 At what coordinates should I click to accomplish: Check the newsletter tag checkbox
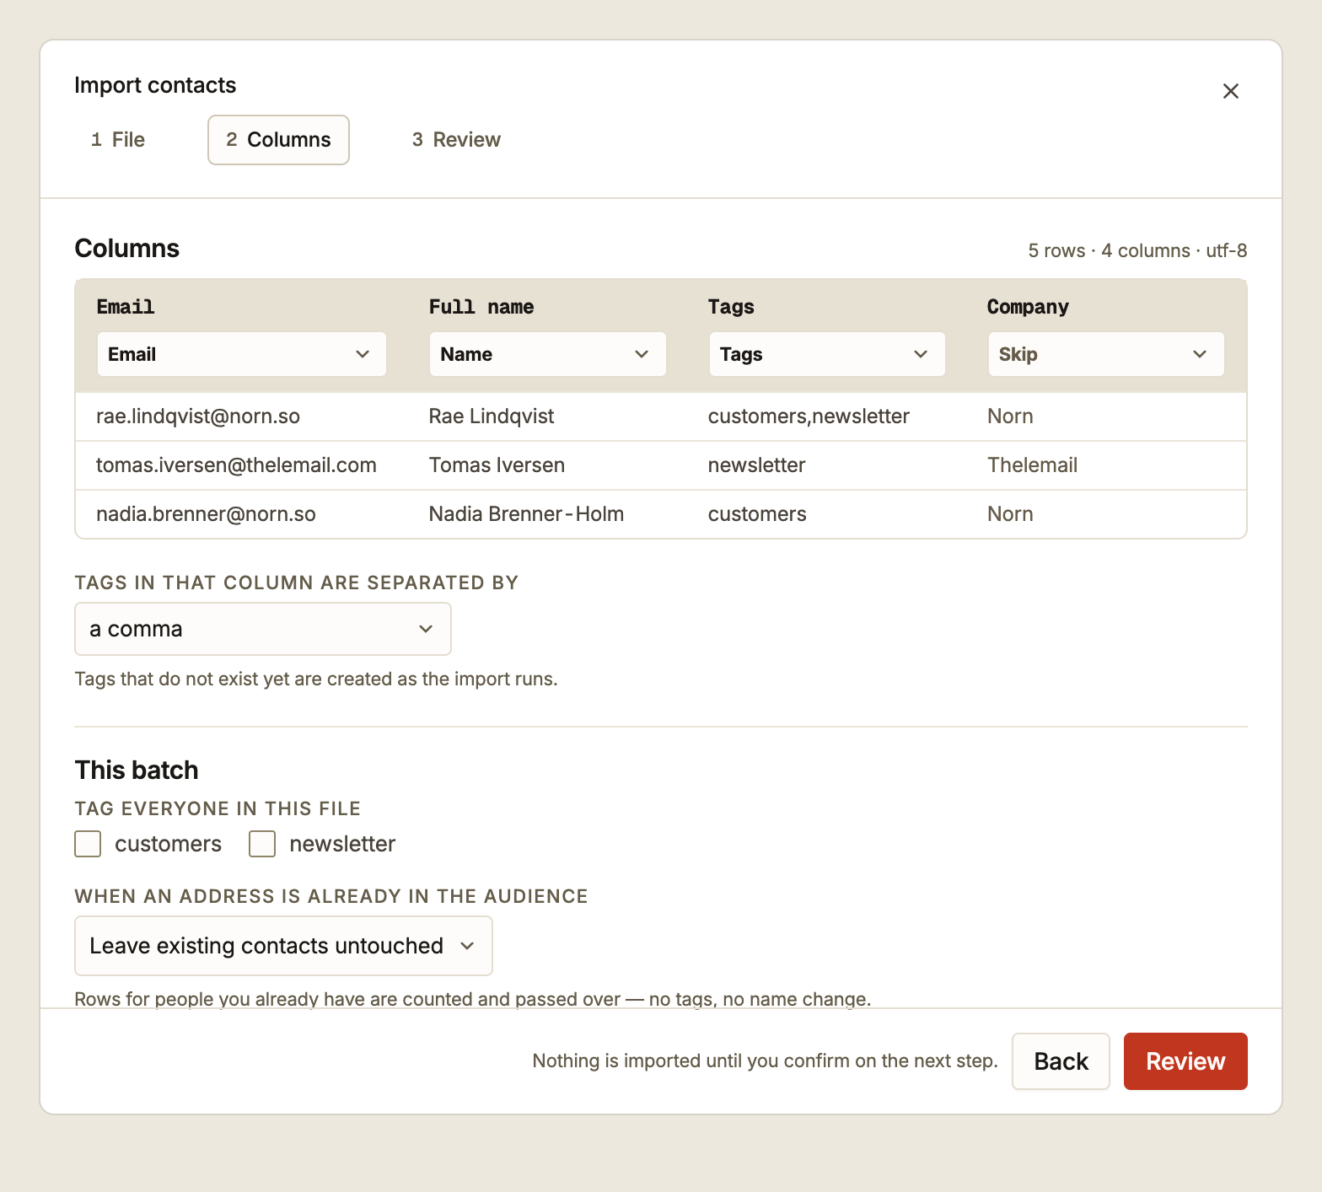(x=262, y=844)
